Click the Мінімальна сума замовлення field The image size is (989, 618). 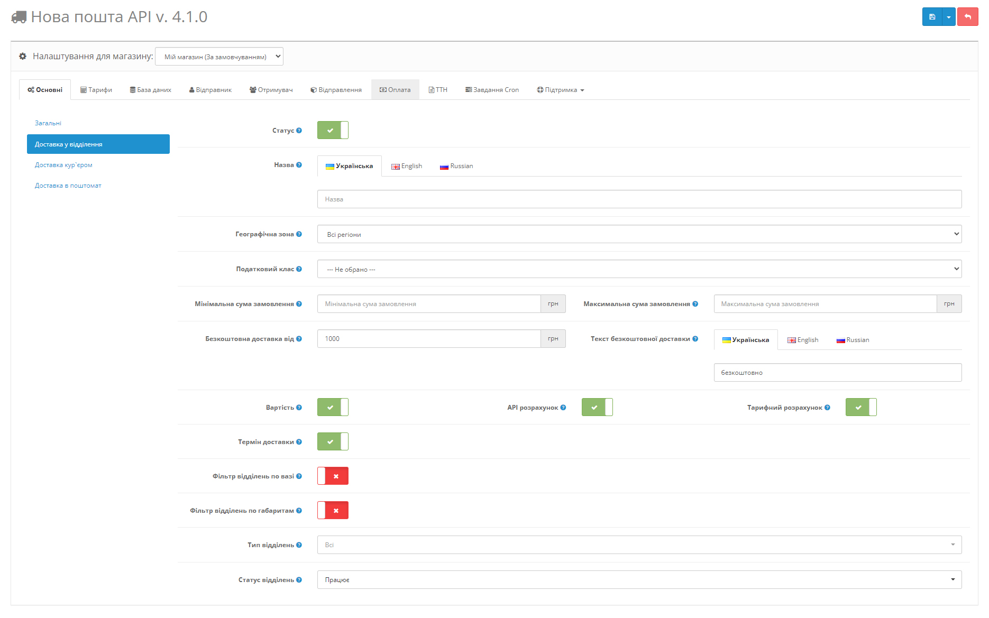point(429,304)
